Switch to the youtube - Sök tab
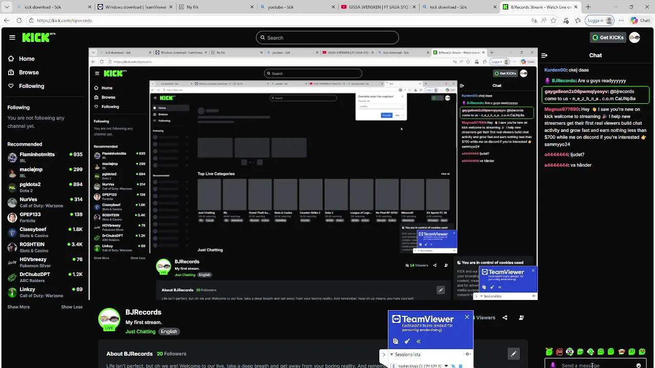 pyautogui.click(x=297, y=7)
